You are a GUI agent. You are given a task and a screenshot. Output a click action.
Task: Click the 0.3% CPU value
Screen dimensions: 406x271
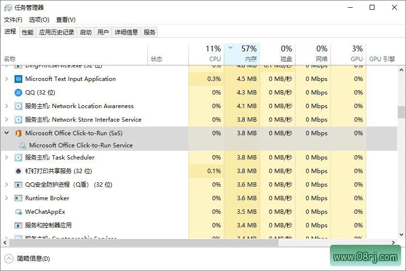[214, 79]
